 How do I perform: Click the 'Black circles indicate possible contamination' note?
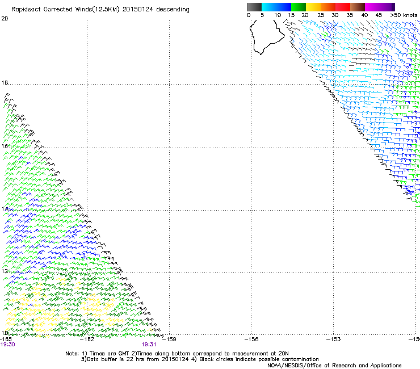259,359
